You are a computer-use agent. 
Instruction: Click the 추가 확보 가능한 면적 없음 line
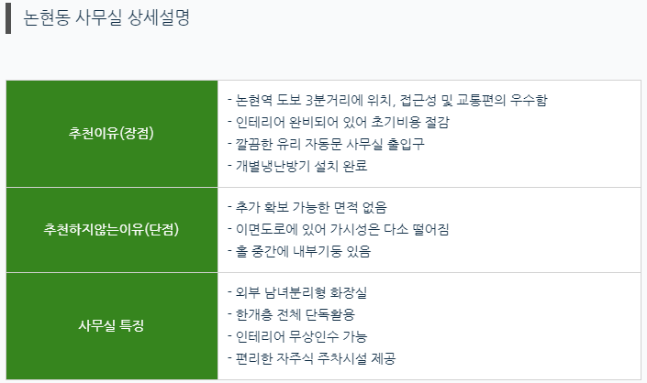coord(307,207)
